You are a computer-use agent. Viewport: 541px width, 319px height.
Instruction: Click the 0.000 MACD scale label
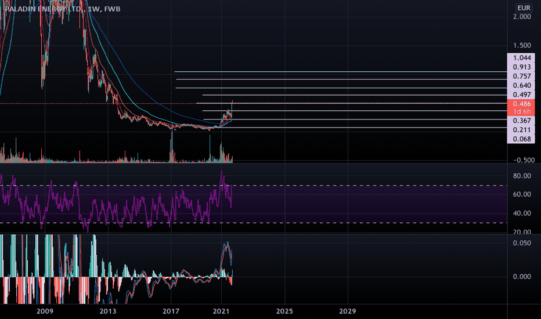522,277
